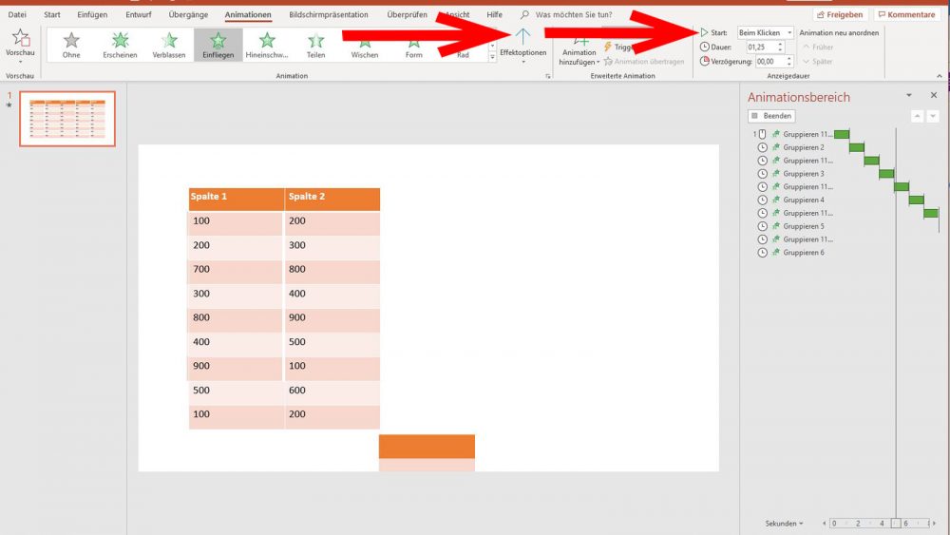Open the Kommentare panel button
The width and height of the screenshot is (950, 535).
pos(906,15)
